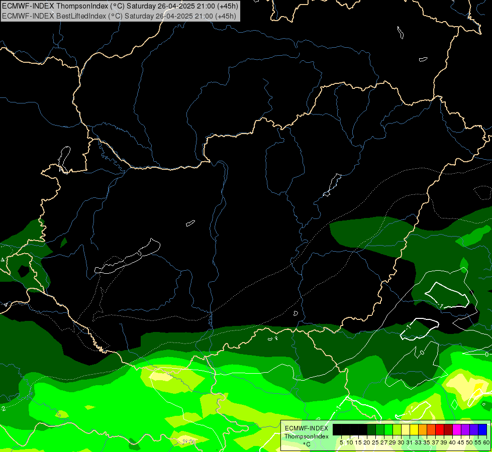Select the magenta 40-45 legend swatch
This screenshot has width=492, height=452.
point(457,430)
